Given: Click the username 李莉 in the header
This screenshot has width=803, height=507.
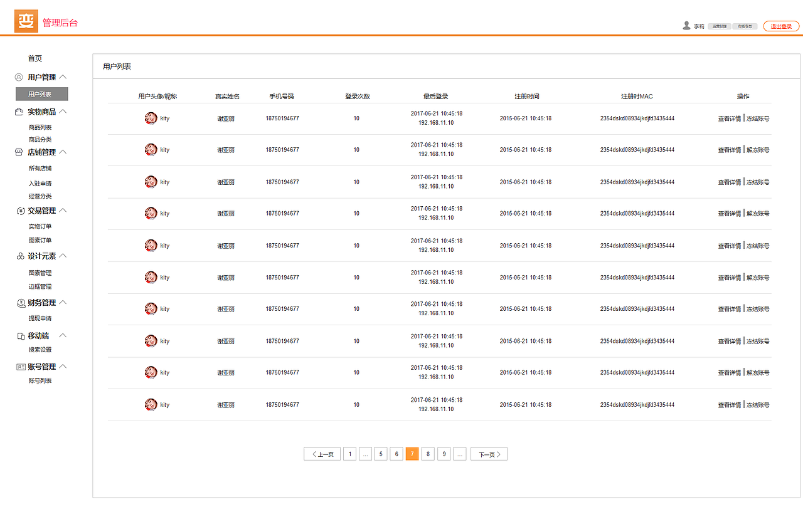Looking at the screenshot, I should point(699,26).
